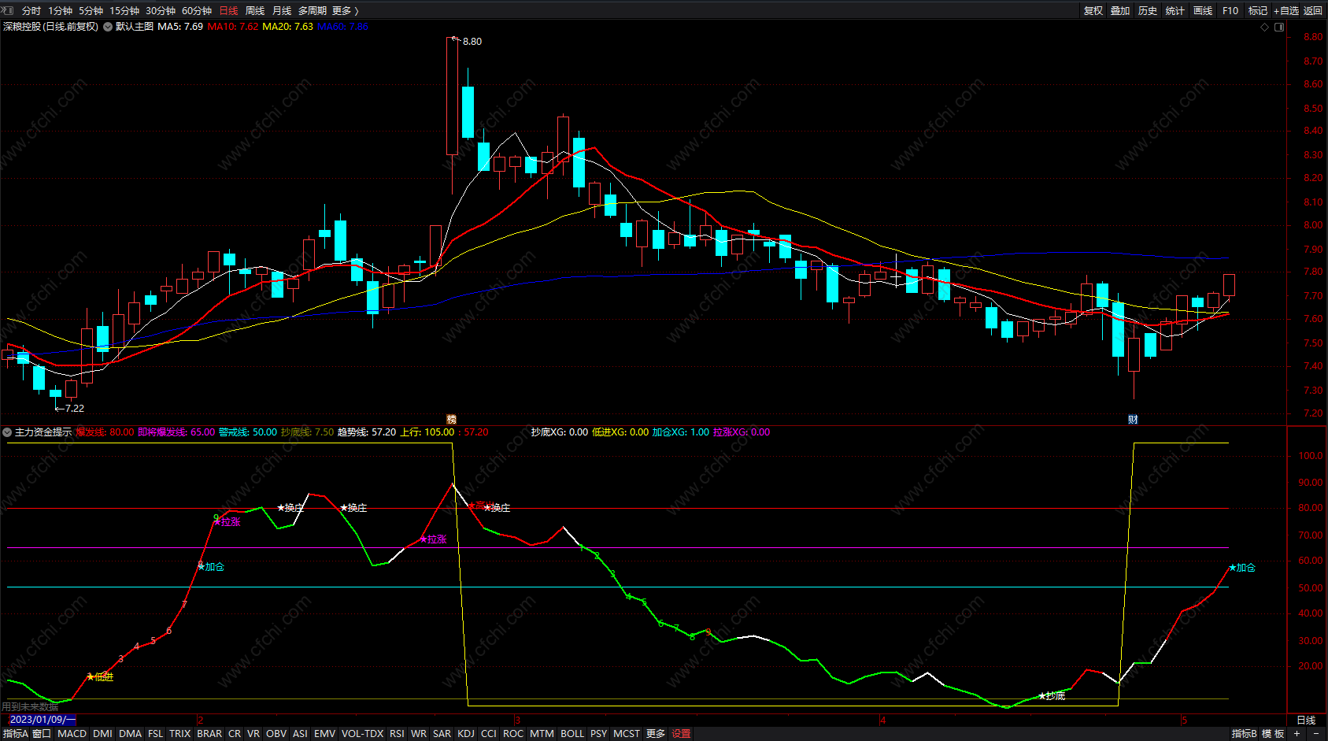1328x741 pixels.
Task: Switch to the KDJ indicator
Action: click(x=466, y=733)
